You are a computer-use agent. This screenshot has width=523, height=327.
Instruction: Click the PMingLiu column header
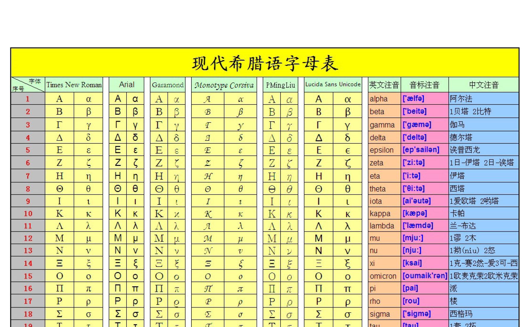[x=280, y=85]
